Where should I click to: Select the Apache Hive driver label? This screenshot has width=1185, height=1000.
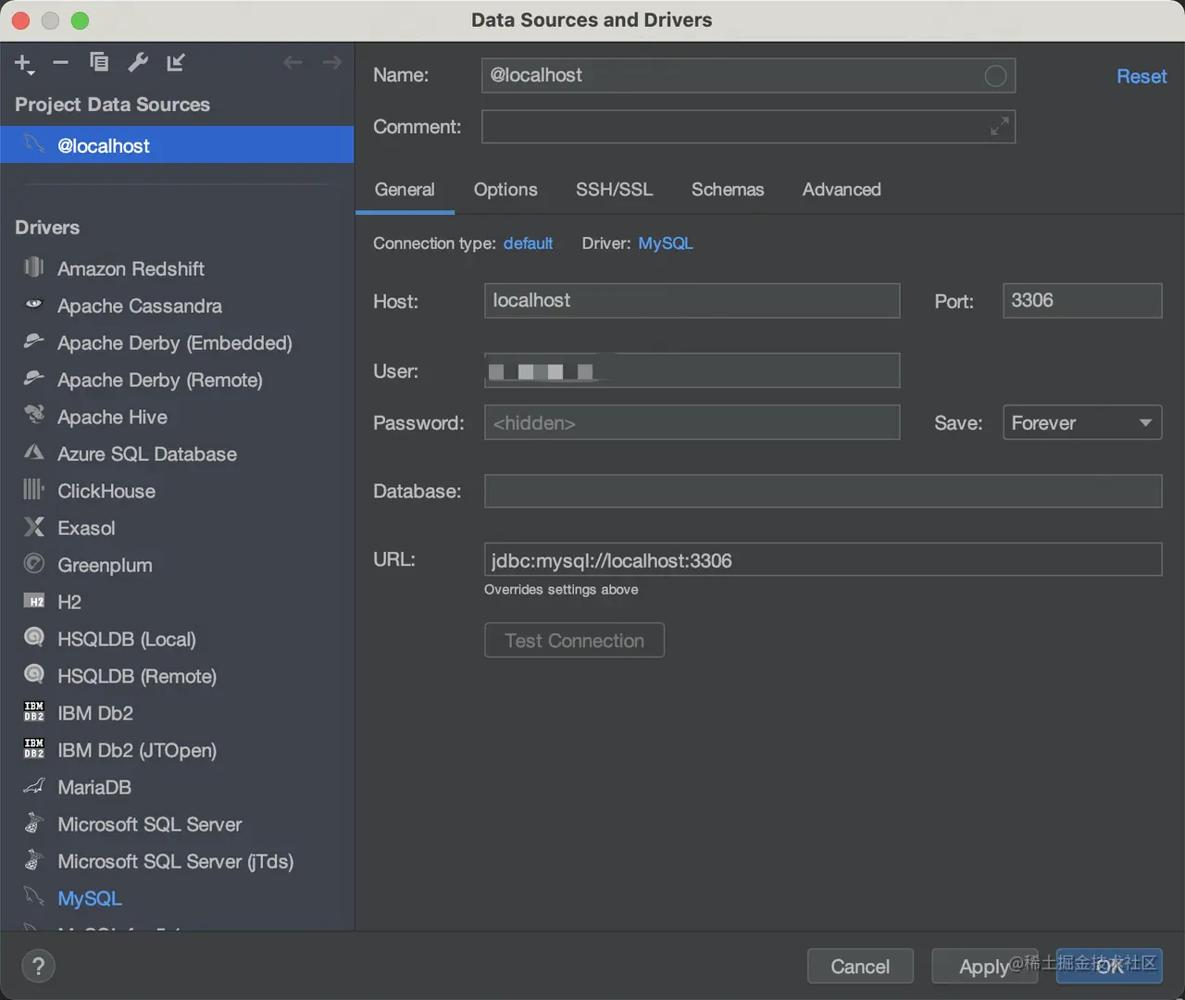(x=112, y=418)
